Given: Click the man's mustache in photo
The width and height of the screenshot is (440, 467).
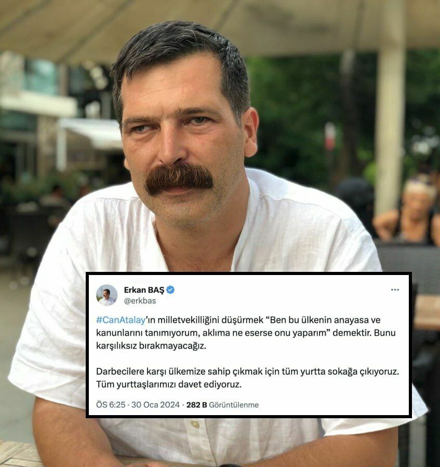Looking at the screenshot, I should (x=179, y=178).
